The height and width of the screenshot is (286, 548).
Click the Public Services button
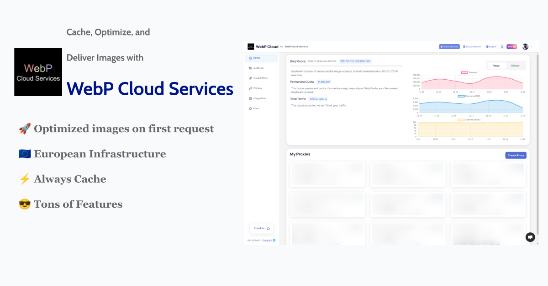(x=449, y=46)
